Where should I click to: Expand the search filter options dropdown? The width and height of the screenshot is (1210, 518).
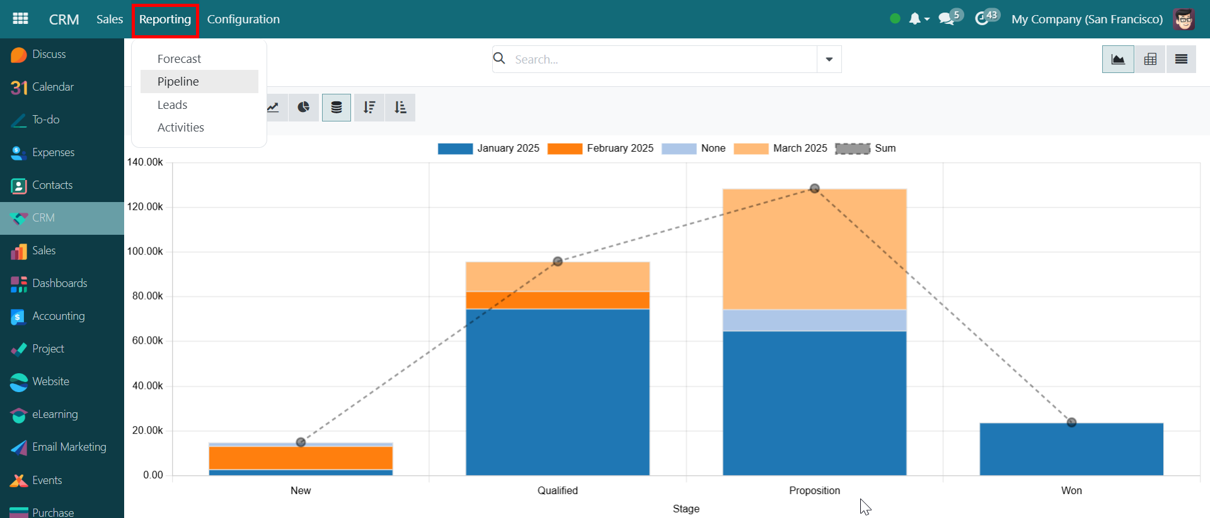coord(829,59)
